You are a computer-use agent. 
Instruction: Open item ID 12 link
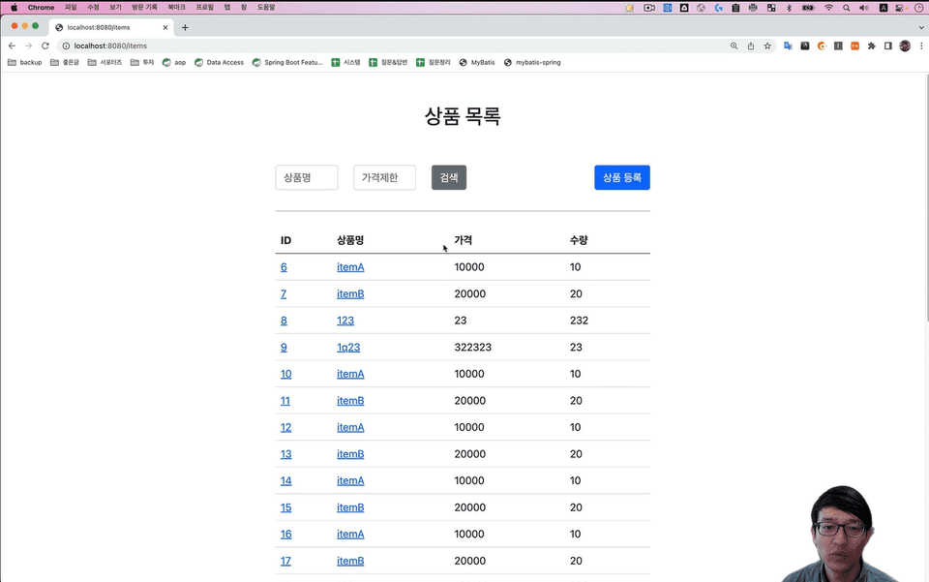coord(286,427)
